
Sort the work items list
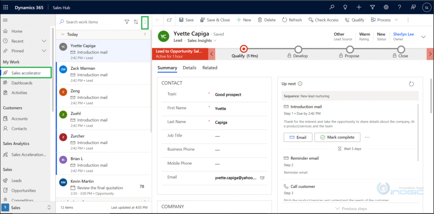(136, 22)
